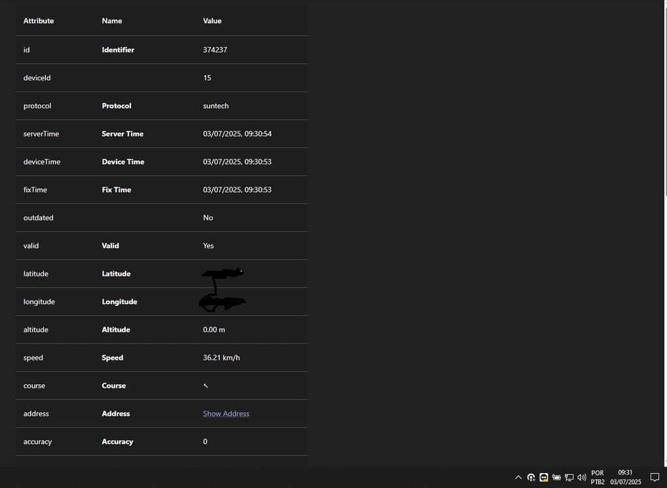The height and width of the screenshot is (488, 667).
Task: Select the latitude attribute cell
Action: tap(36, 274)
